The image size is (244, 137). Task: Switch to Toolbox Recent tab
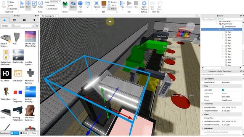click(x=24, y=20)
